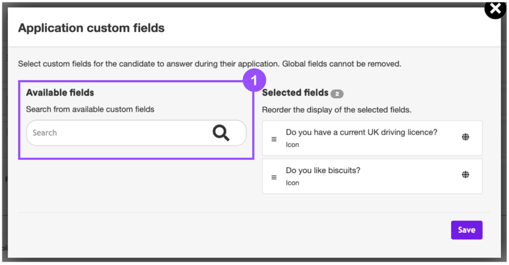Screen dimensions: 509x265
Task: Click the Application custom fields title
Action: click(x=91, y=28)
